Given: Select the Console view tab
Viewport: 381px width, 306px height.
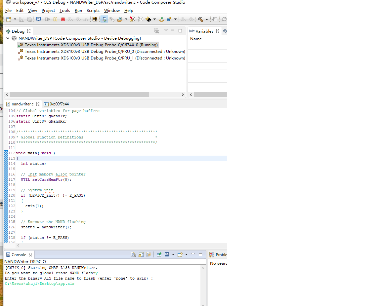Looking at the screenshot, I should [x=19, y=255].
